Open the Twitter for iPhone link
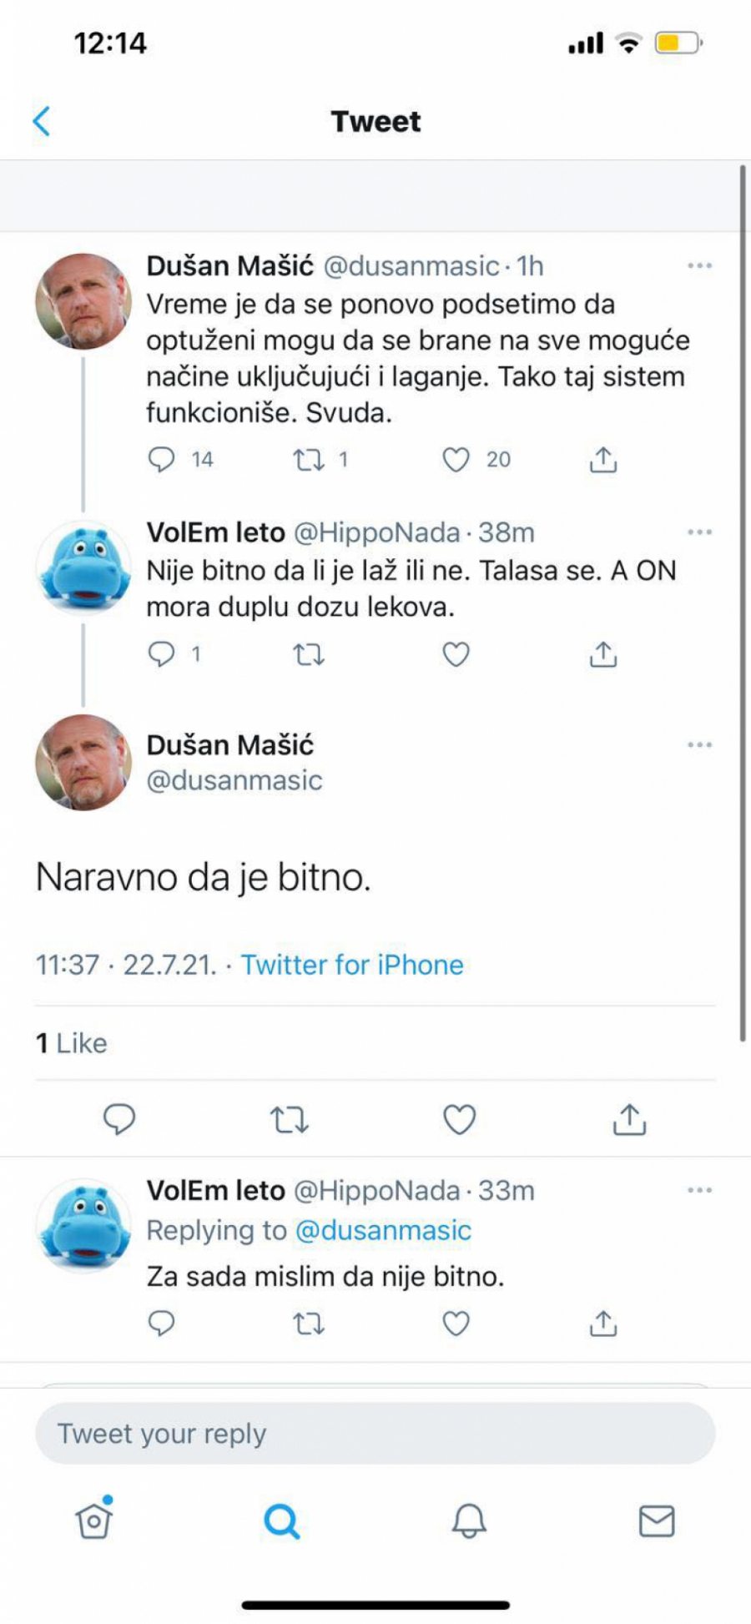The height and width of the screenshot is (1624, 751). [x=351, y=965]
